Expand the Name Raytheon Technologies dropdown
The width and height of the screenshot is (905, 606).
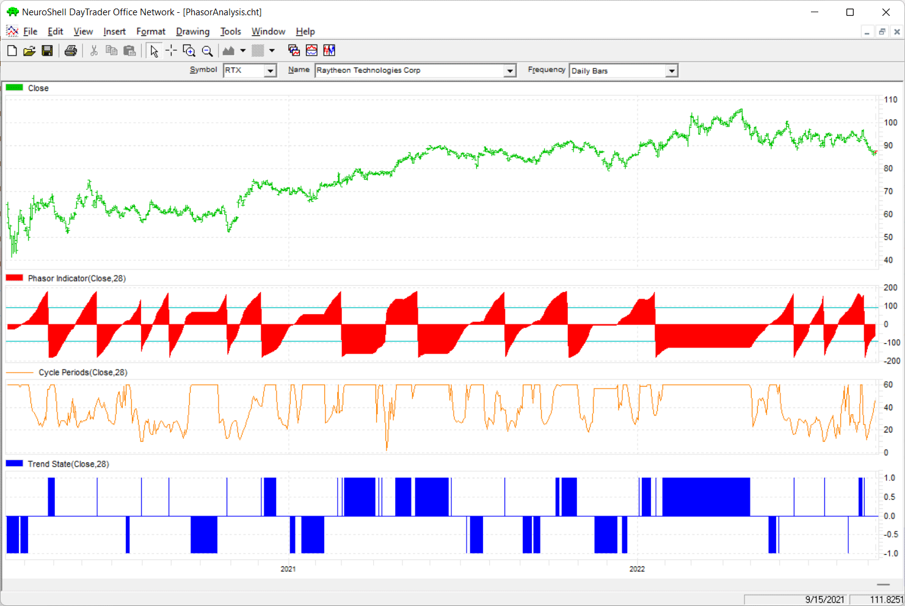click(x=510, y=71)
